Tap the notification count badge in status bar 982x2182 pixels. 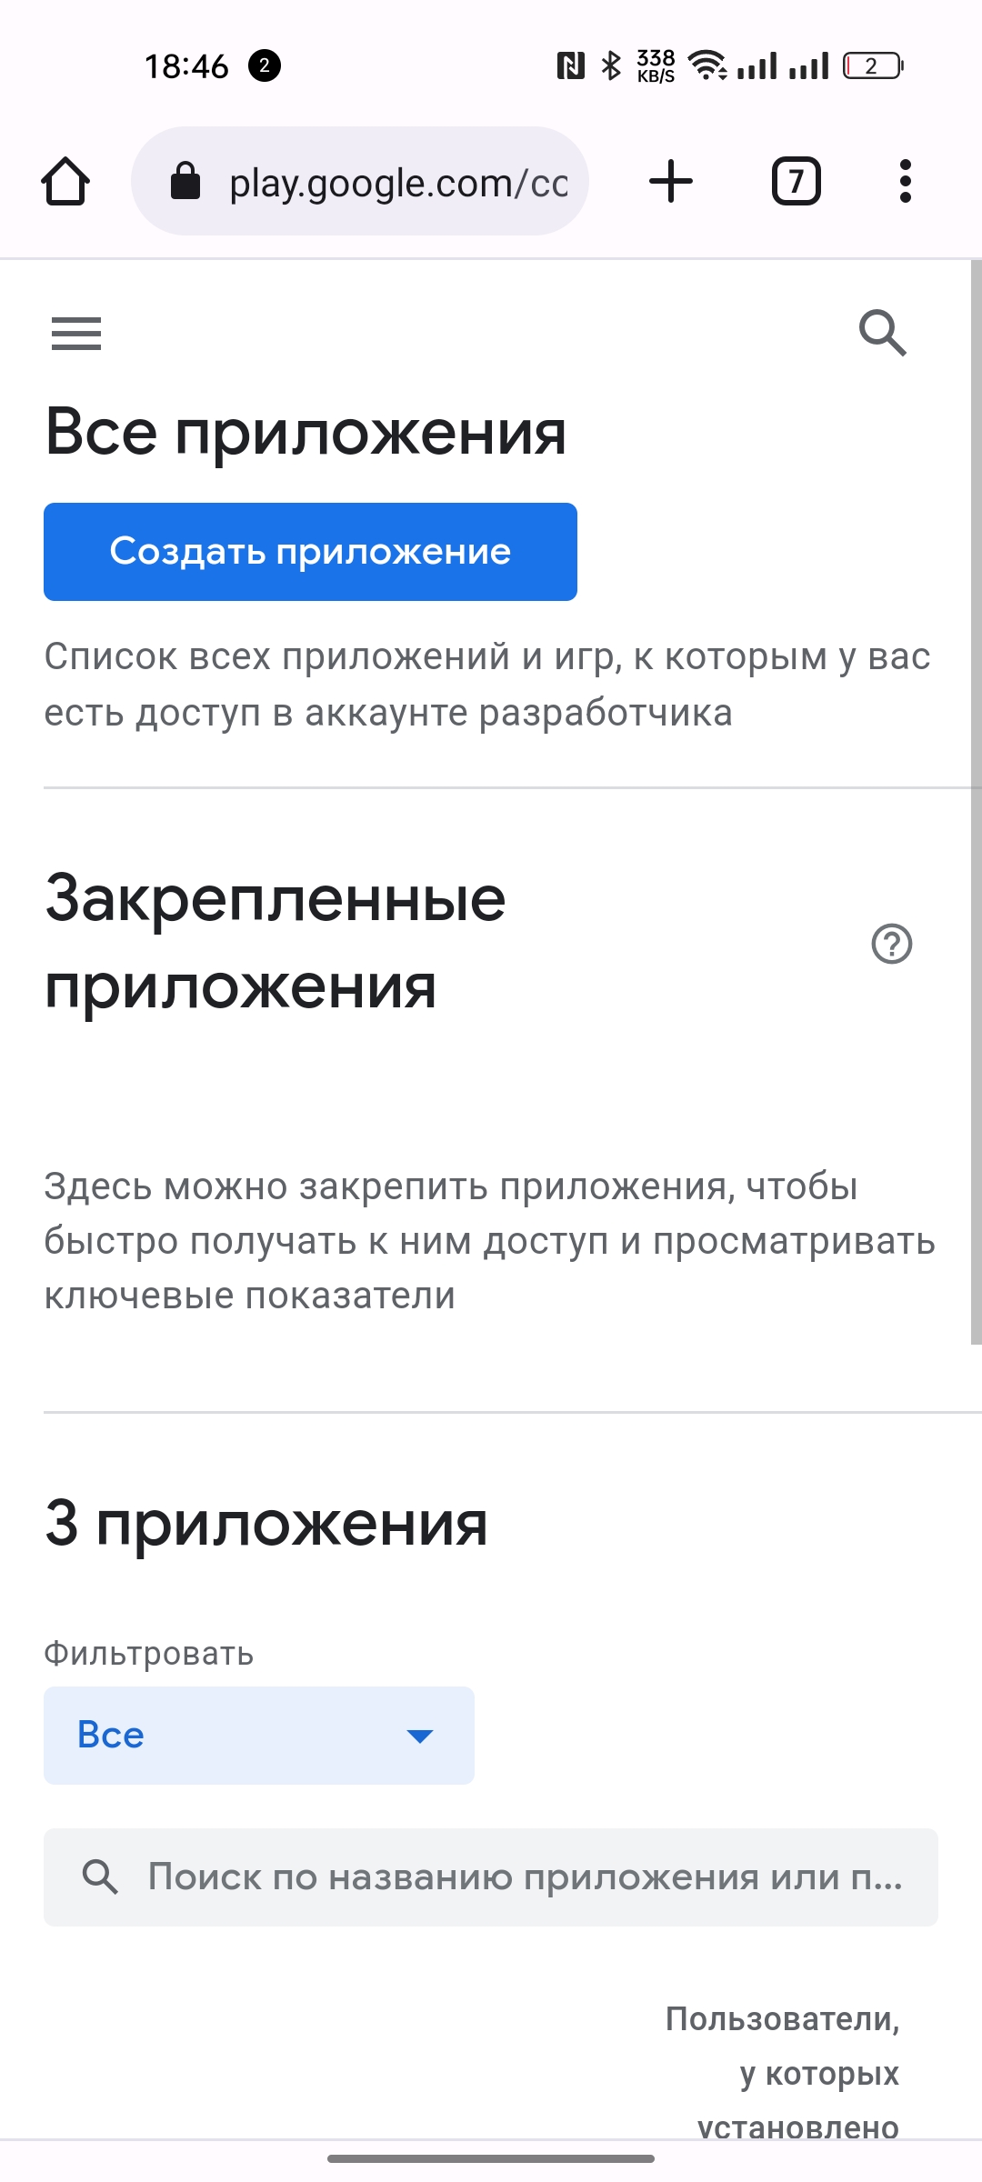[x=265, y=65]
